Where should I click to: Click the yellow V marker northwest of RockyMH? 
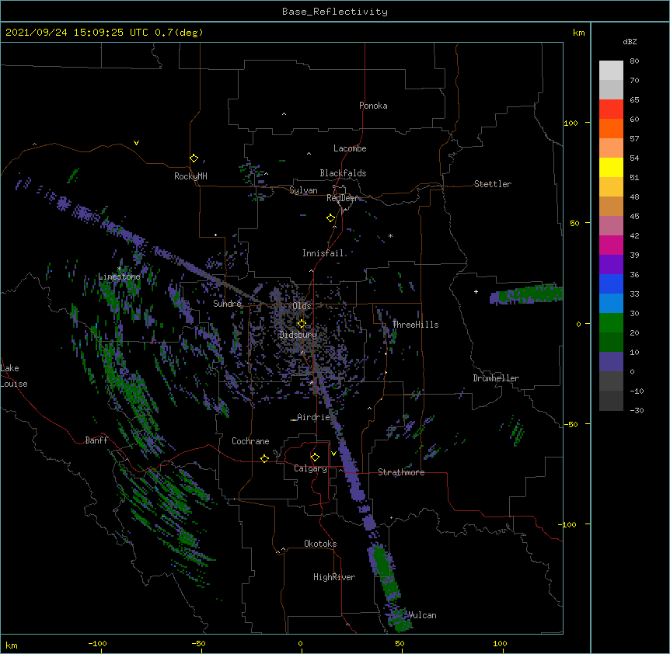coord(136,143)
